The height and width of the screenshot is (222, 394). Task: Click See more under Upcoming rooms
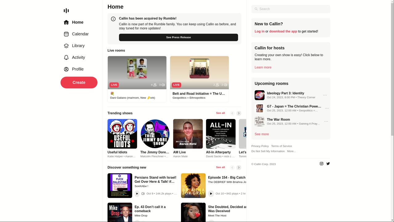[x=262, y=134]
